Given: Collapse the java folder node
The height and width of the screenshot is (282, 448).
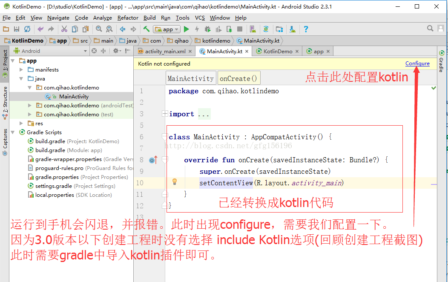Looking at the screenshot, I should (21, 78).
